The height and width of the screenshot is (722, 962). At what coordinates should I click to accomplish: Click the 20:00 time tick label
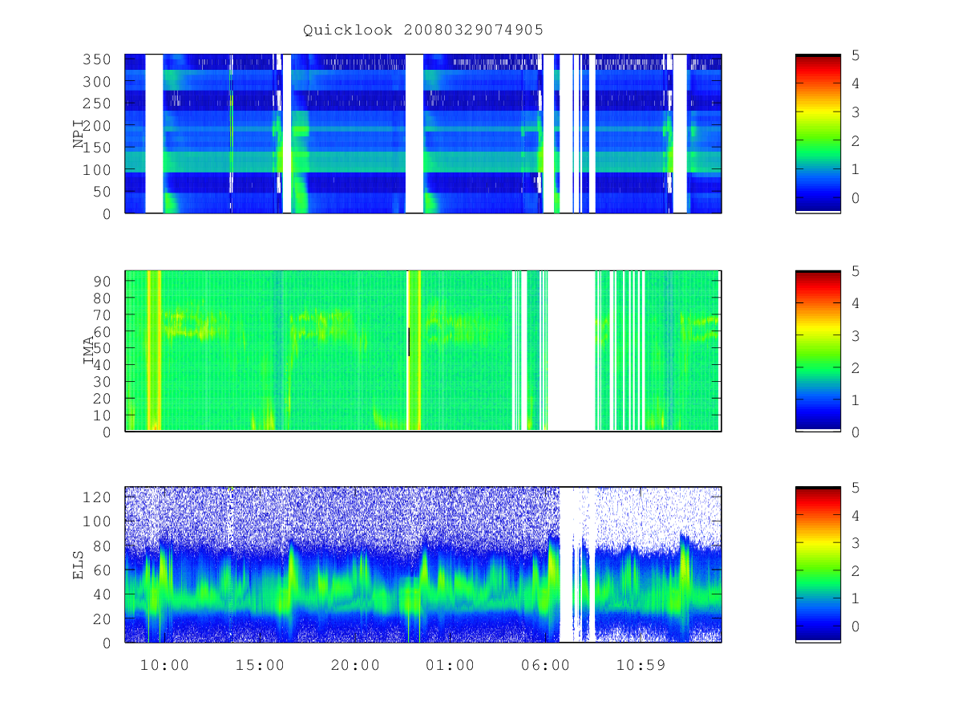(355, 665)
